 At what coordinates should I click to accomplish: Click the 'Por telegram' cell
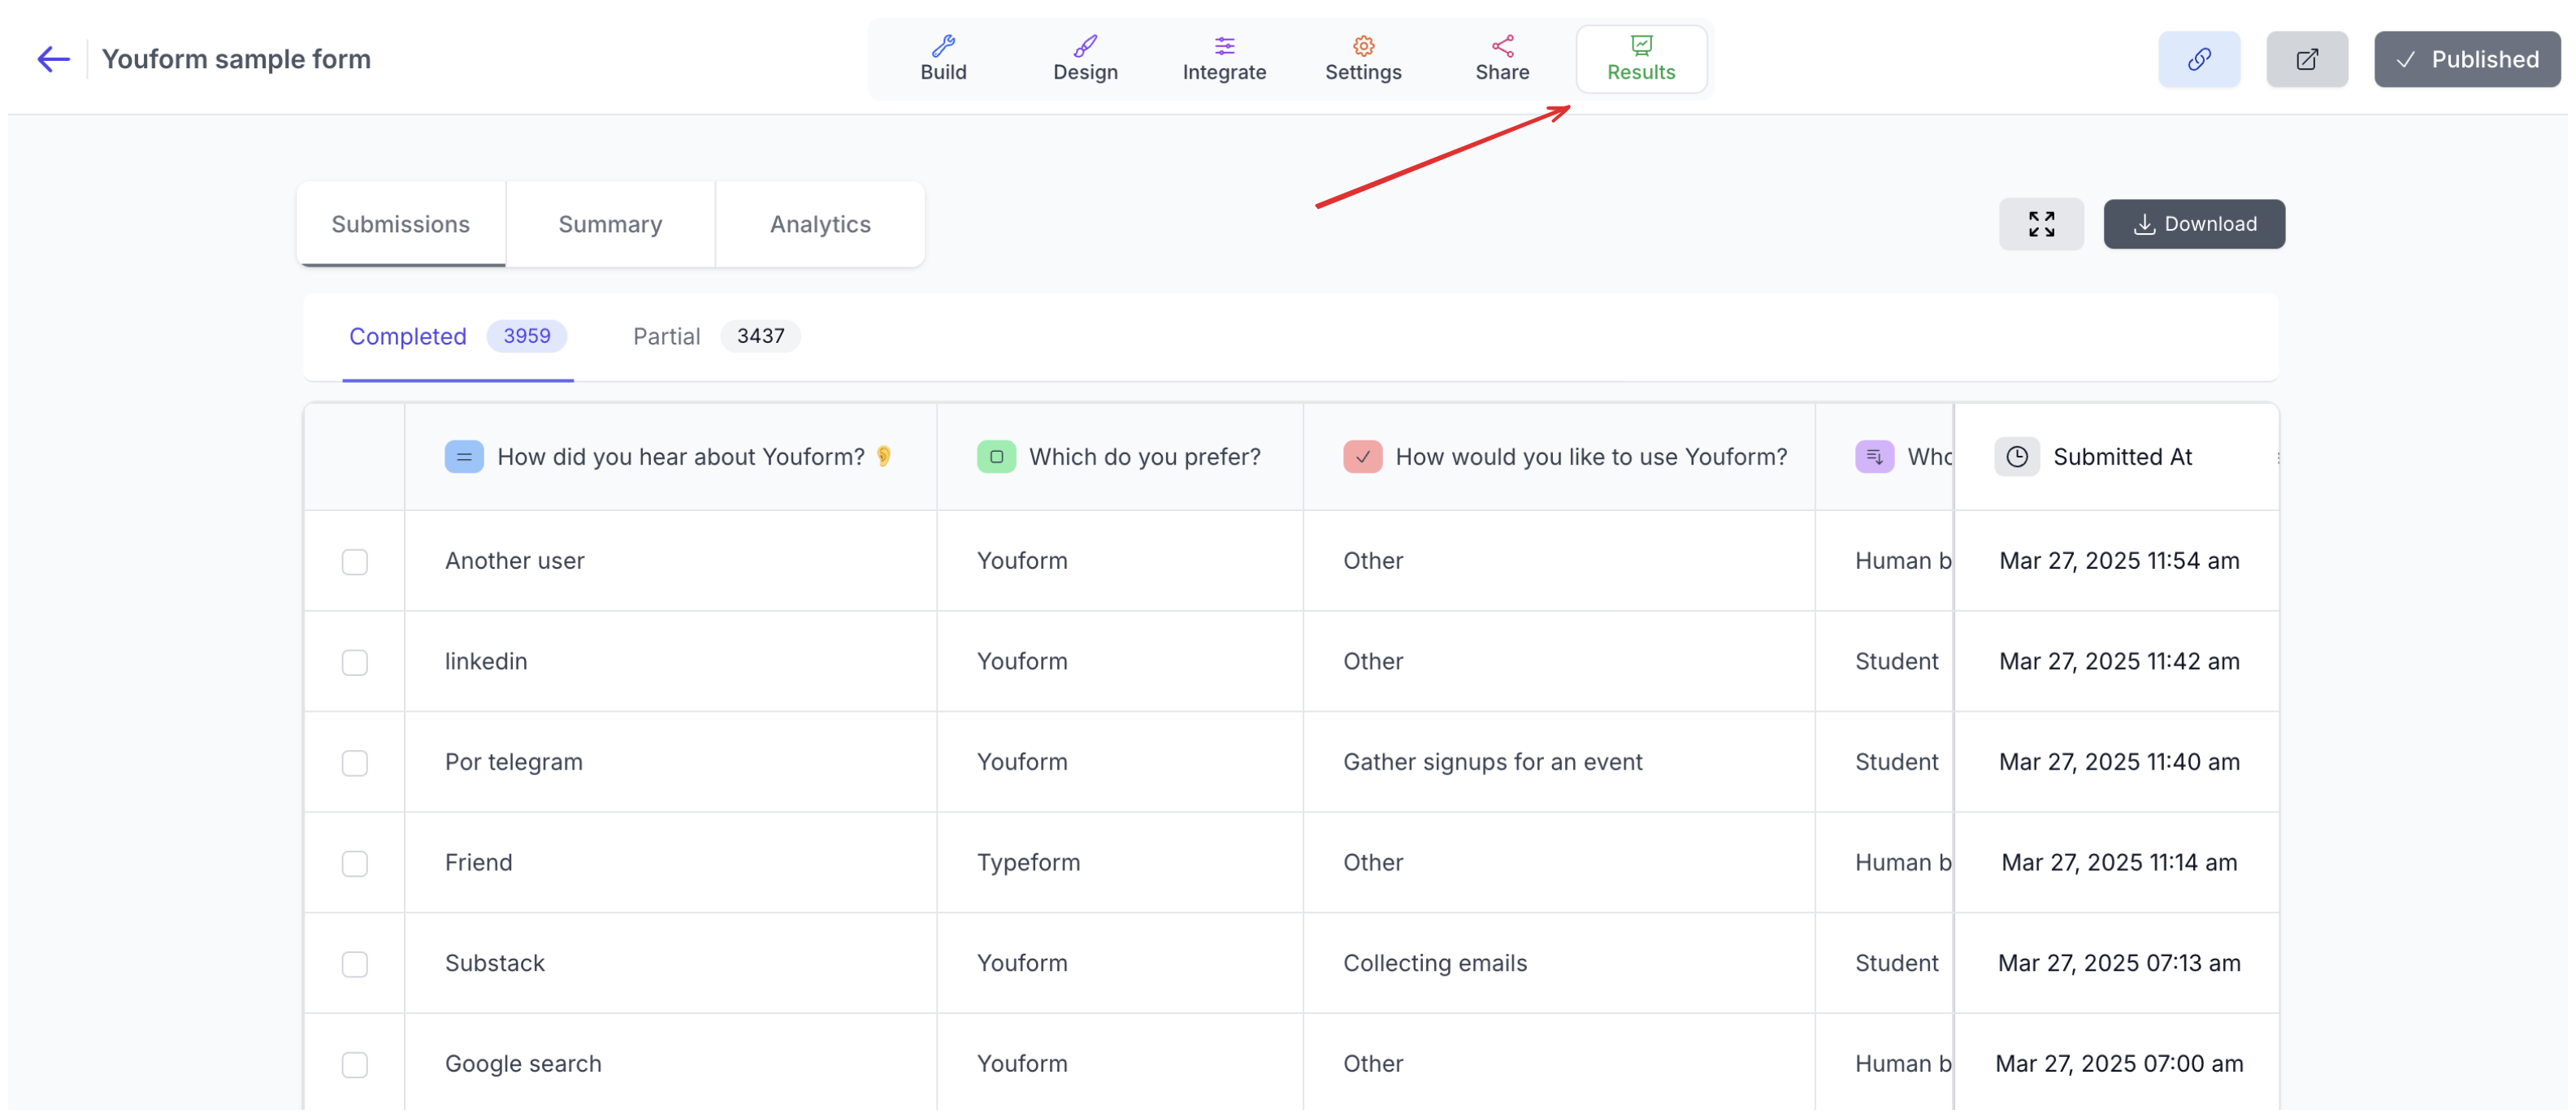pos(671,762)
